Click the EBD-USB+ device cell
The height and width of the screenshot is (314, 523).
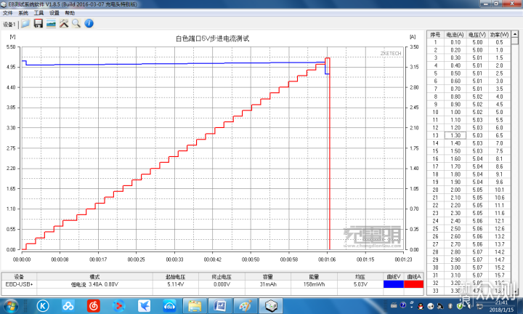point(20,284)
